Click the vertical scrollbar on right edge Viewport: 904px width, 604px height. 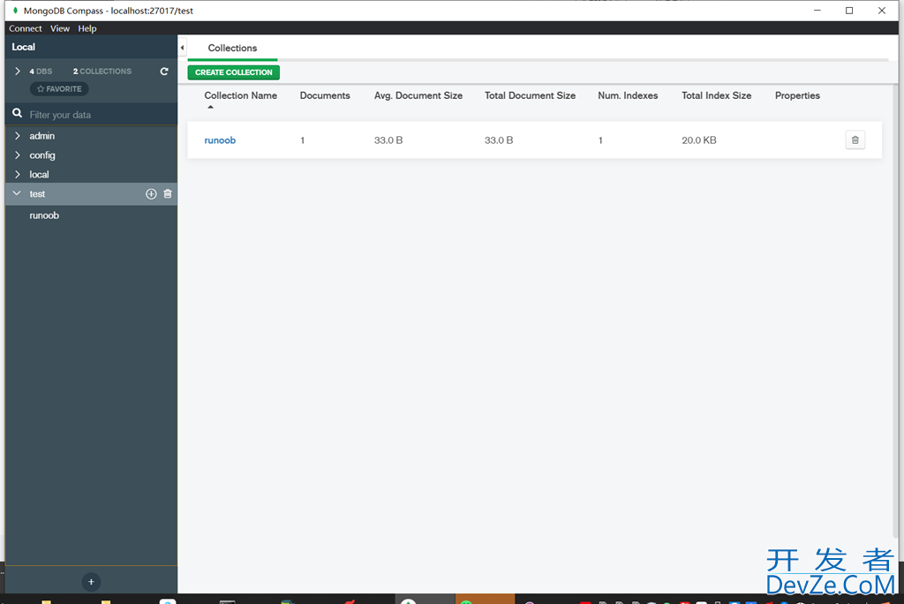coord(895,312)
